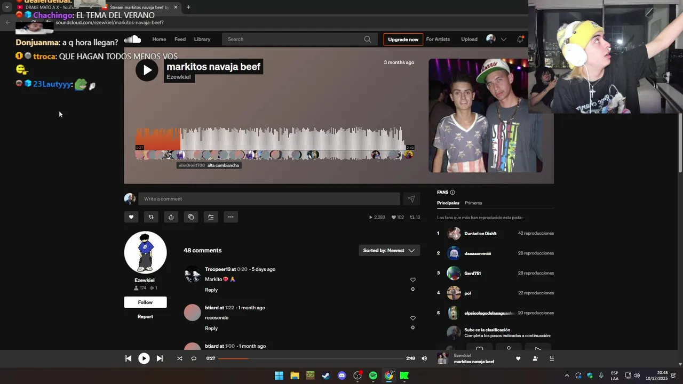
Task: Play the markitos navaja beef track with the big play button
Action: (147, 70)
